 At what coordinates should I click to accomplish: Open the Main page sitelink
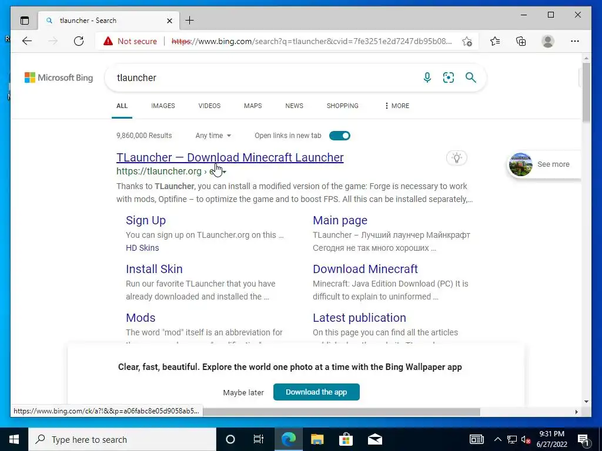click(340, 220)
